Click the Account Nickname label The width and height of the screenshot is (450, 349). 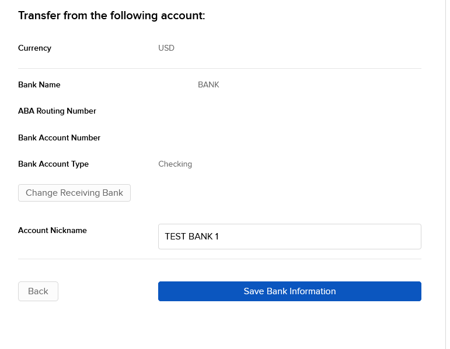coord(52,230)
